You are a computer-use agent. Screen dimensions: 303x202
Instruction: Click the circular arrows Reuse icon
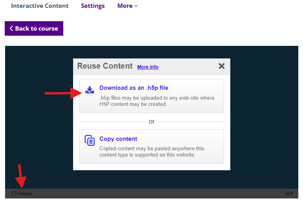pyautogui.click(x=14, y=194)
